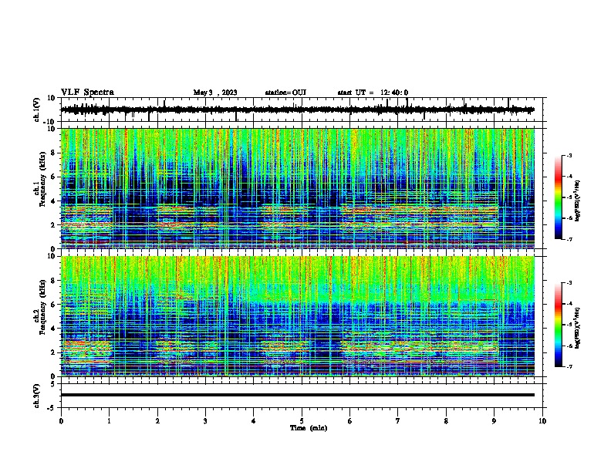Click the "6" tick on ch.2 frequency axis

(53, 305)
